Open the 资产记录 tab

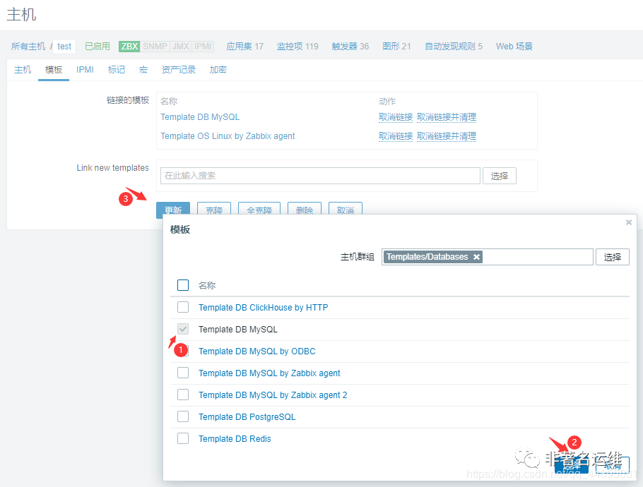(x=178, y=70)
